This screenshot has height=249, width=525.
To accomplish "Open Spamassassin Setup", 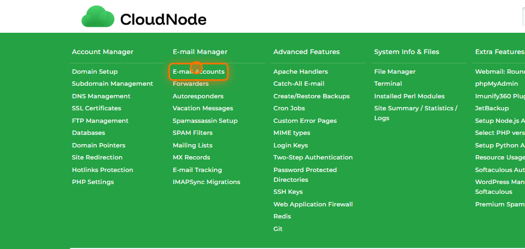I will point(205,121).
